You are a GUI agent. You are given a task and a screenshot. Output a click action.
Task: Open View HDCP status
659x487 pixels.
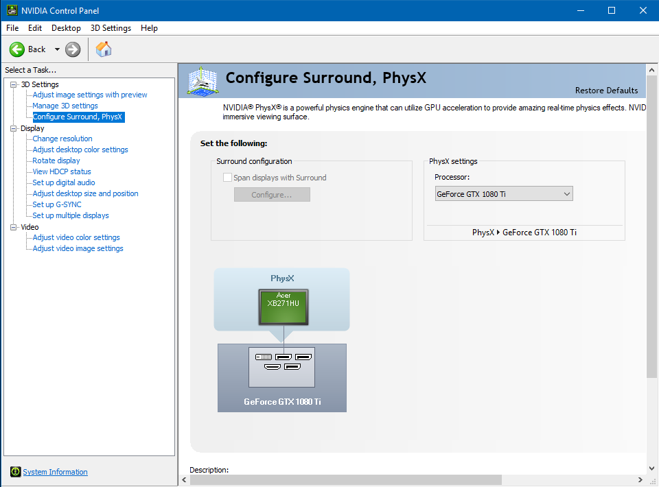(62, 171)
